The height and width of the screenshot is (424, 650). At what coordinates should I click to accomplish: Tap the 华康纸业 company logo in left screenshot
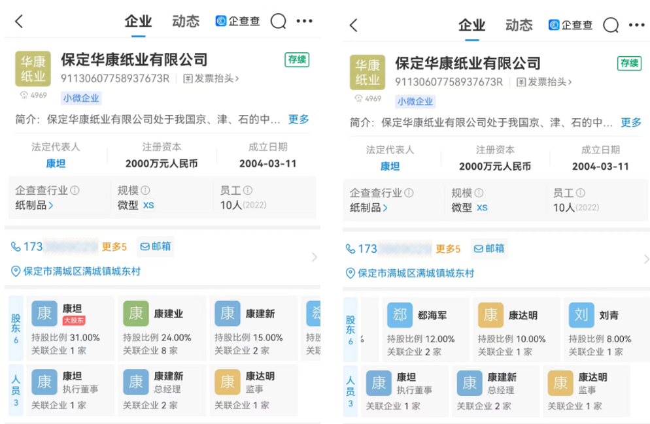[33, 69]
